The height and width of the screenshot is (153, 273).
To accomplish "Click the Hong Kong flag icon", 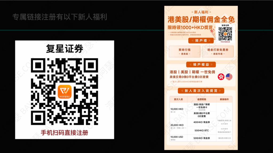I will pyautogui.click(x=221, y=77).
